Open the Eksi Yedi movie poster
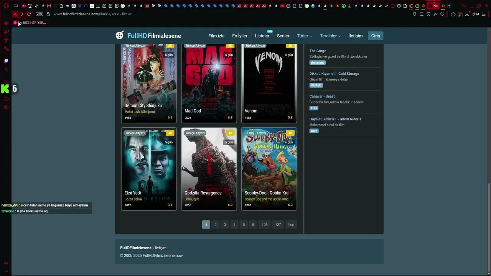Image resolution: width=491 pixels, height=276 pixels. tap(149, 169)
